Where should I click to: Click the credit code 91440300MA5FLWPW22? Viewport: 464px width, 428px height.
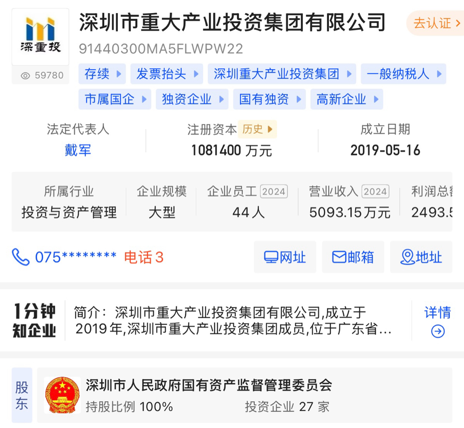(x=161, y=49)
